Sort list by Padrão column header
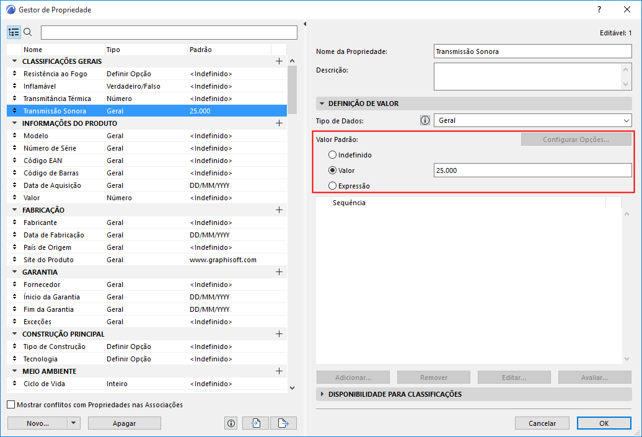The image size is (642, 437). (x=229, y=50)
